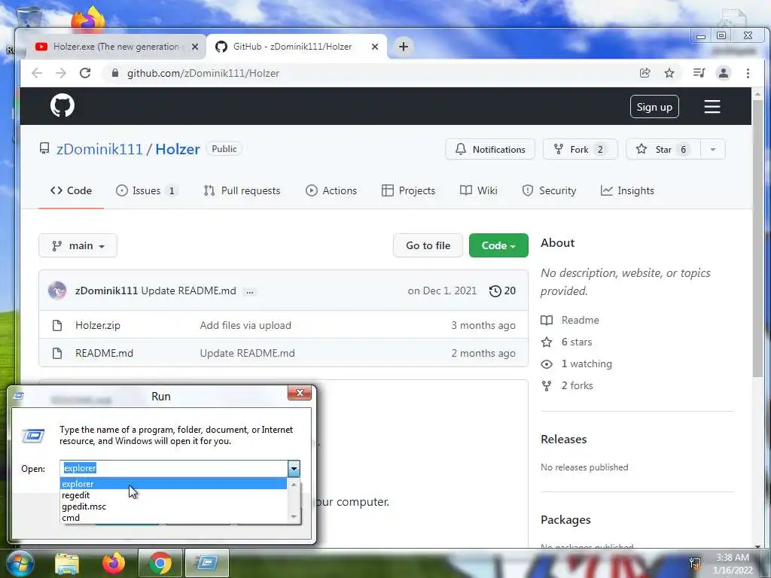
Task: Select cmd in Run history list
Action: (x=173, y=518)
